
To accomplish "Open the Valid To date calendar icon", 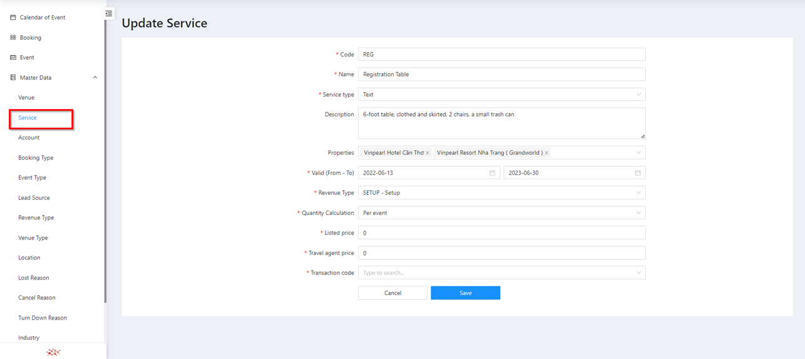I will point(638,173).
